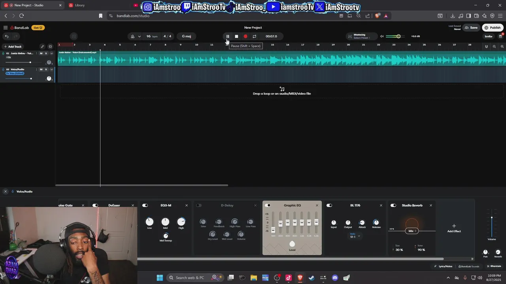Open the BL 1176 Ratio 12:1 dropdown
506x284 pixels.
pos(354,236)
